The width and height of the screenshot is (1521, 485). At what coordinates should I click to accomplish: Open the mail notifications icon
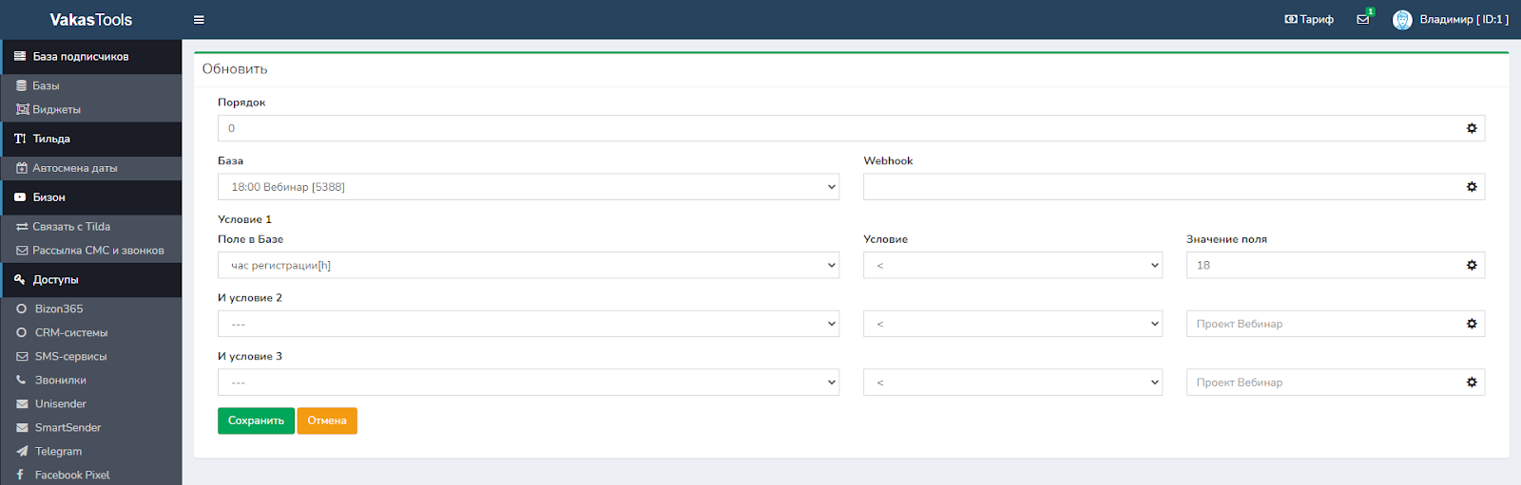click(x=1363, y=19)
